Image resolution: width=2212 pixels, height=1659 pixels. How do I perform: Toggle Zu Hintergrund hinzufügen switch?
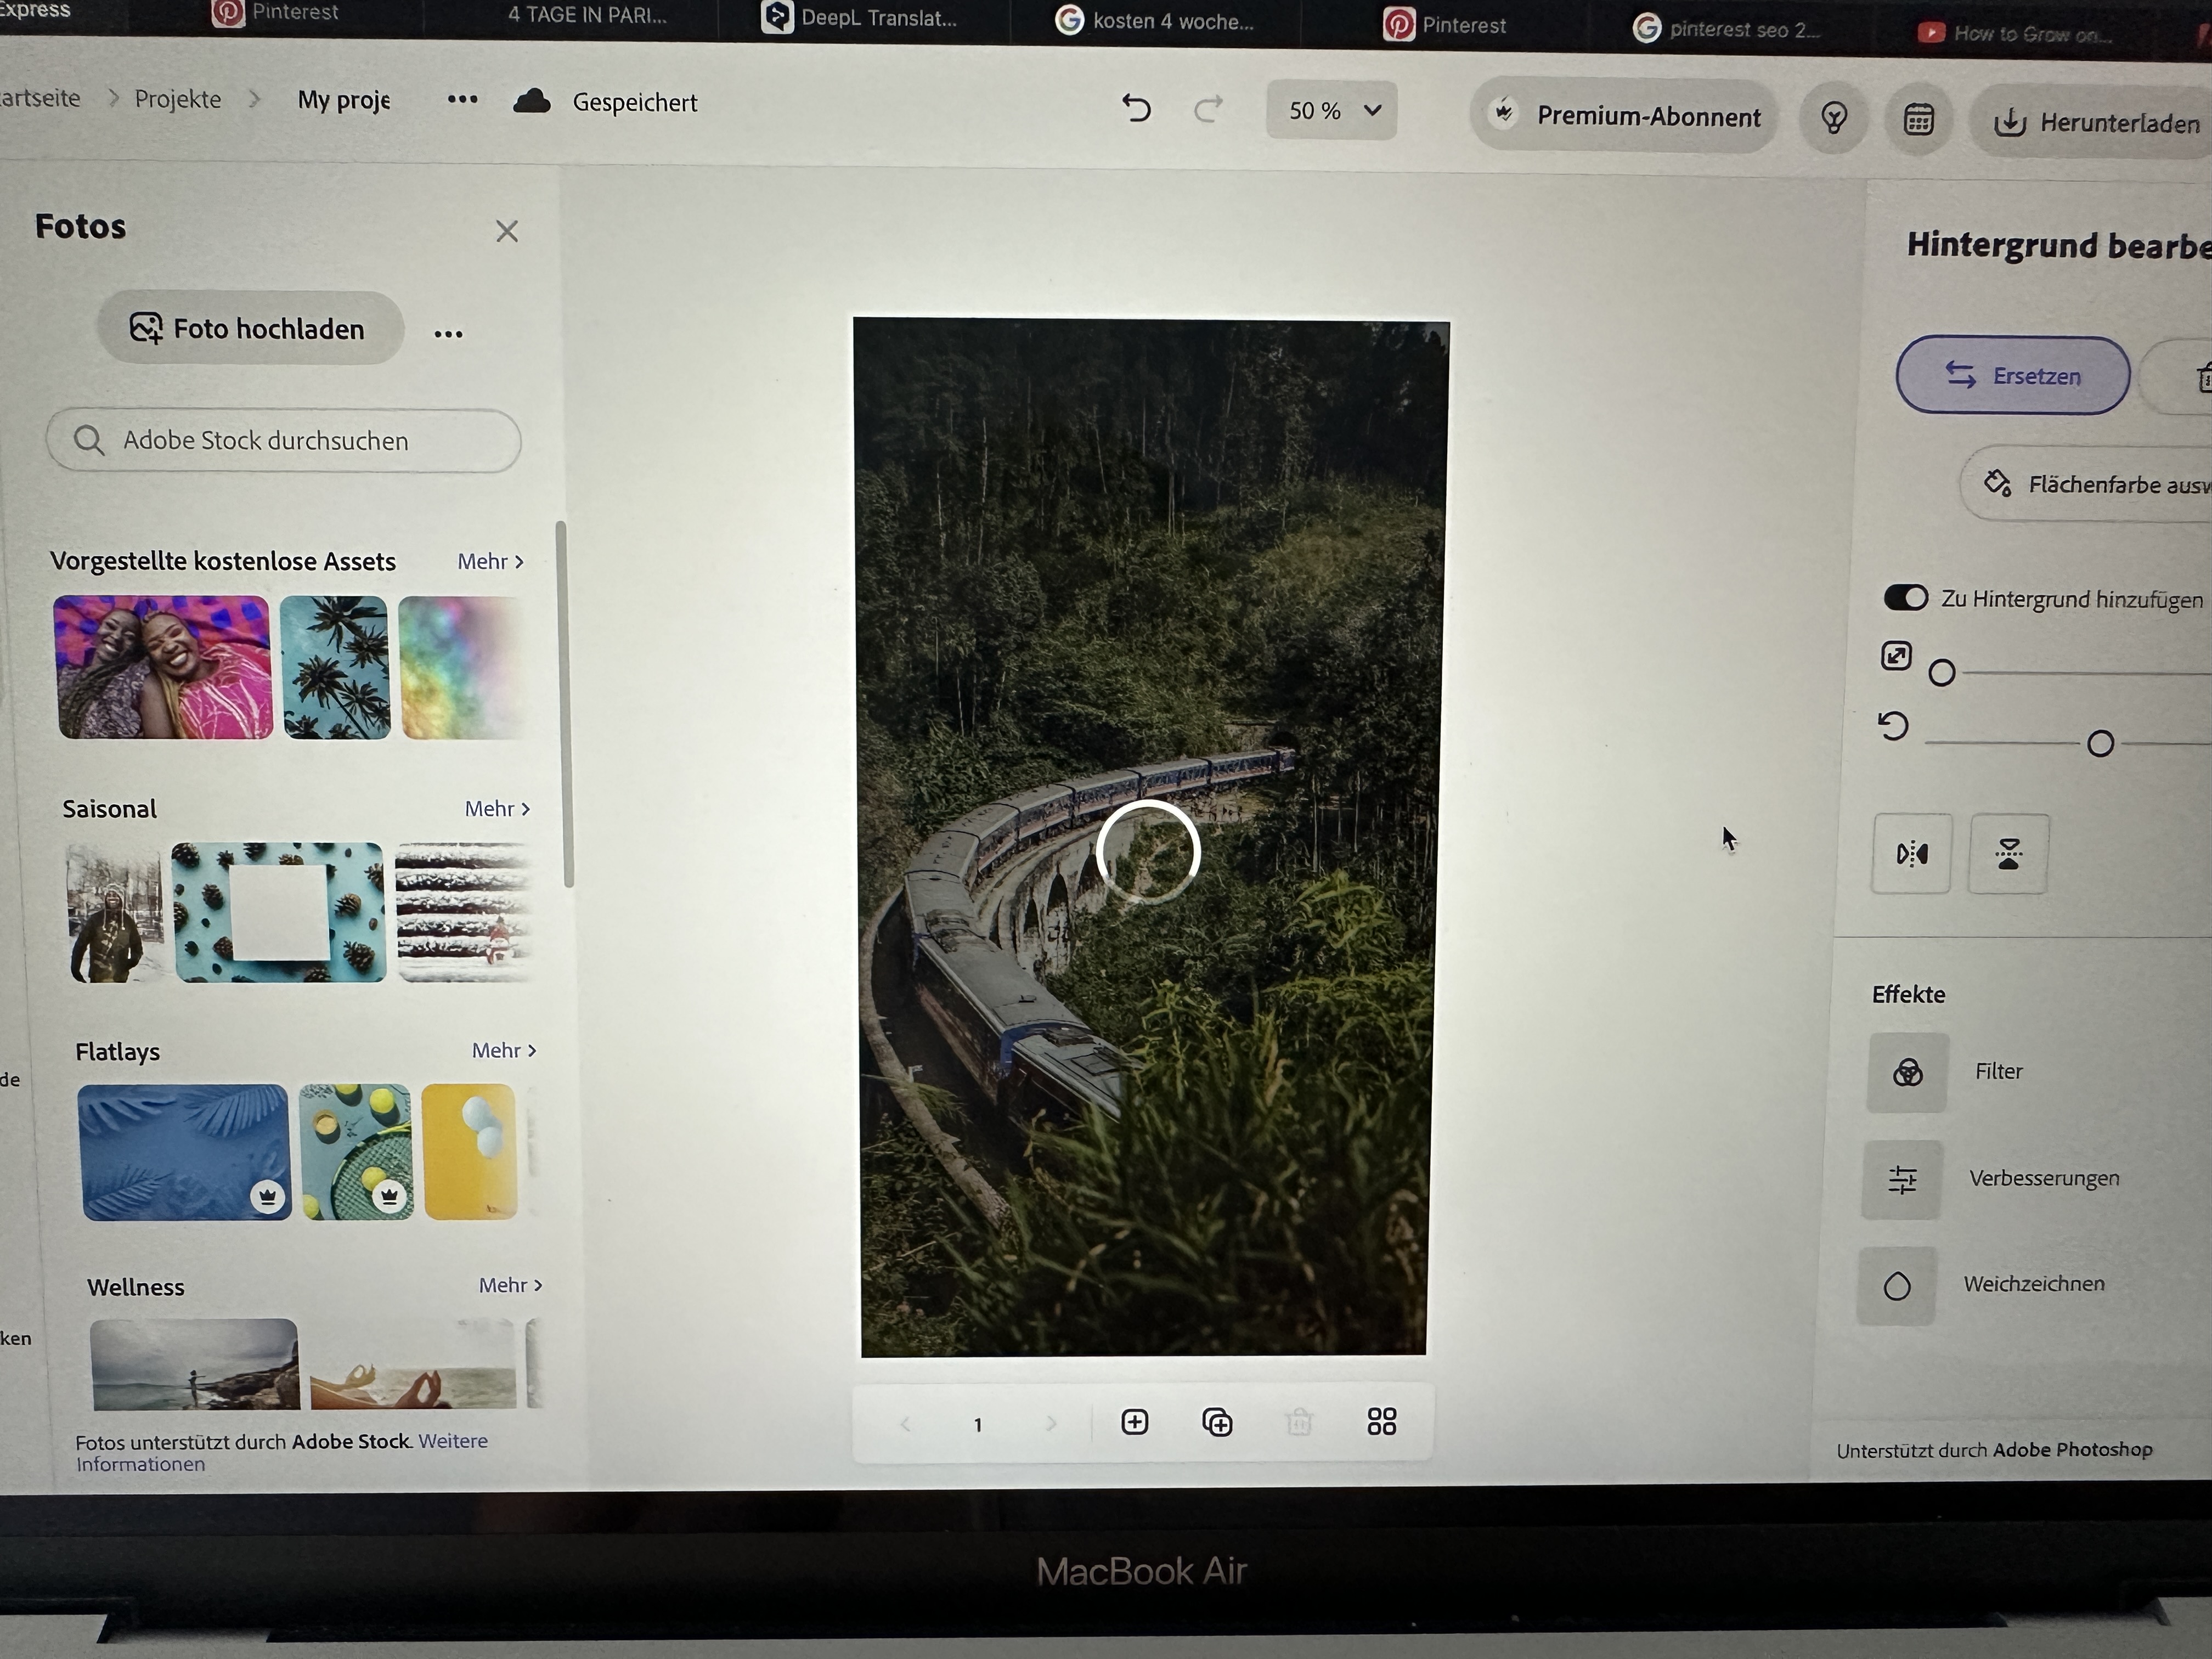pyautogui.click(x=1906, y=598)
